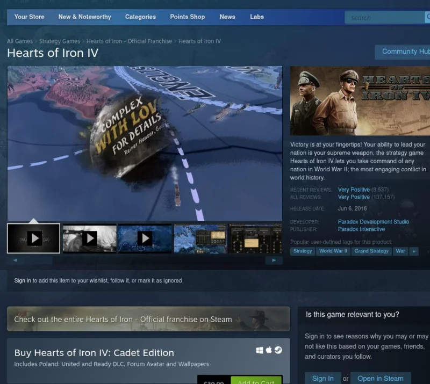430x384 pixels.
Task: Focus the store search field
Action: click(384, 18)
